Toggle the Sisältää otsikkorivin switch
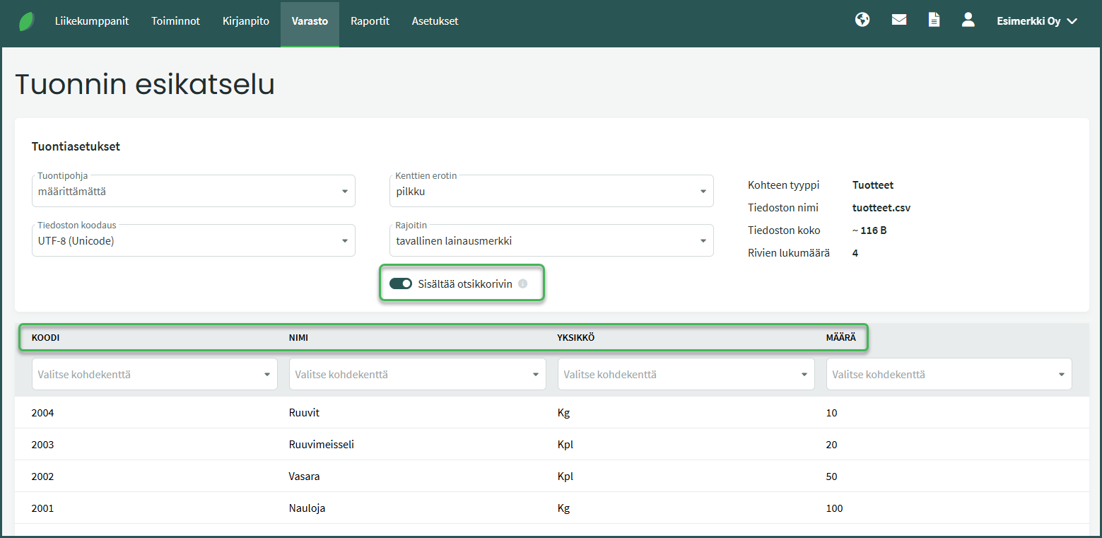 [401, 283]
